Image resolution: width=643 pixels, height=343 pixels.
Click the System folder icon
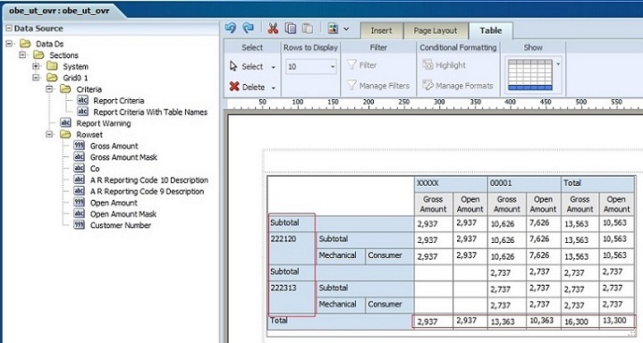tap(52, 66)
